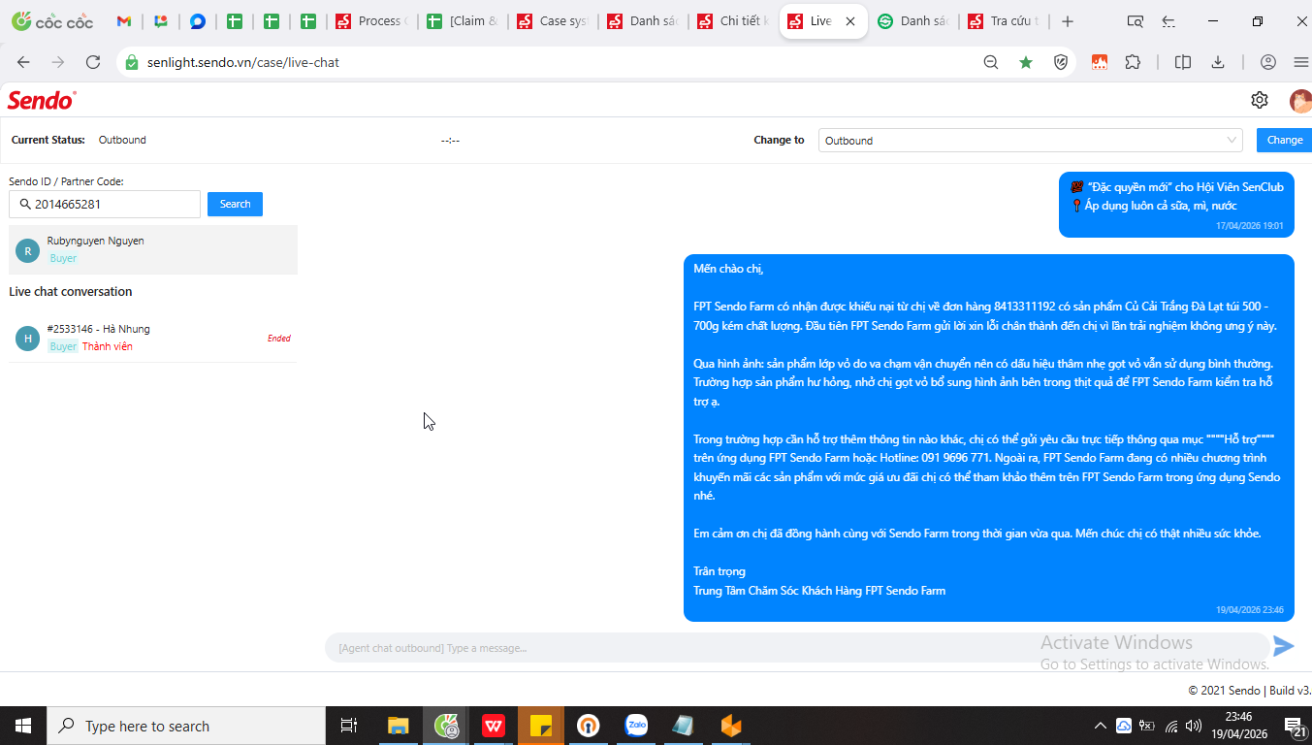Click the 'Ended' status label
Image resolution: width=1312 pixels, height=745 pixels.
(x=279, y=339)
